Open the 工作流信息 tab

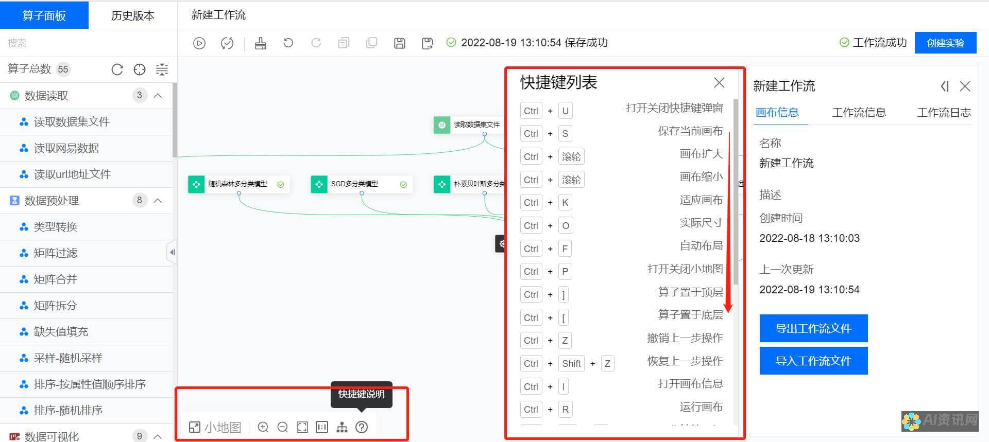pyautogui.click(x=859, y=112)
